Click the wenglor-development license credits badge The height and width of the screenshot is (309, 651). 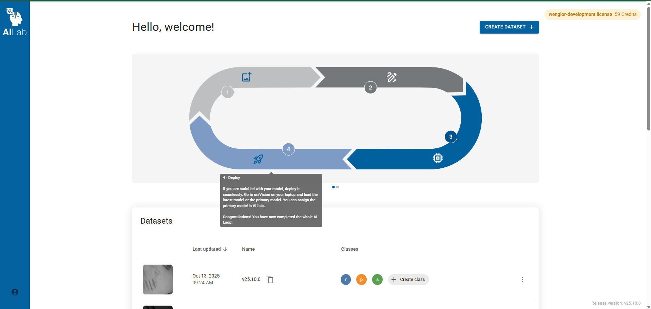tap(593, 14)
